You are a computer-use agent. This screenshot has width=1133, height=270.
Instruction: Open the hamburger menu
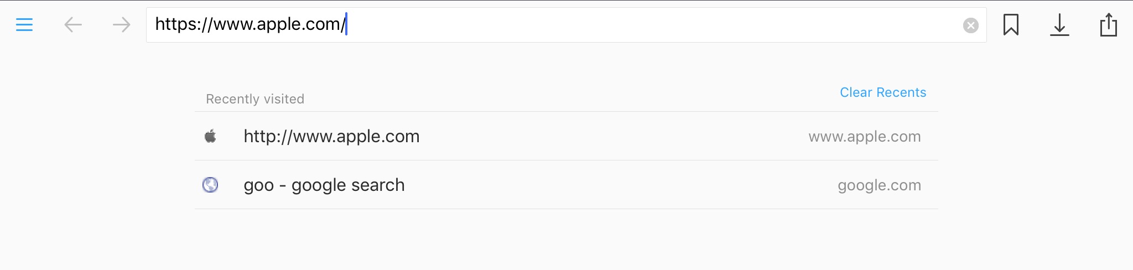click(24, 25)
